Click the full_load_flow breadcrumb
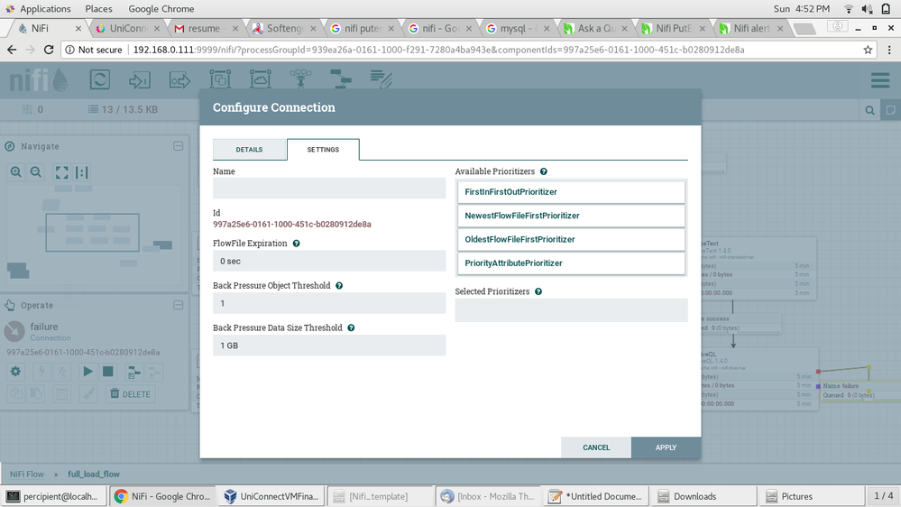 coord(94,475)
